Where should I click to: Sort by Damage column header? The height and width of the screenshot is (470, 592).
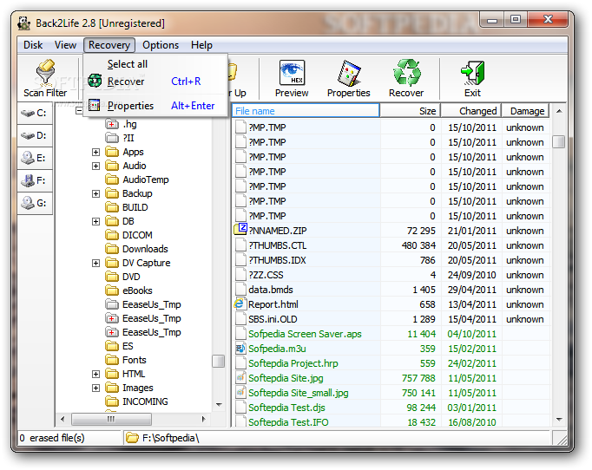tap(525, 110)
